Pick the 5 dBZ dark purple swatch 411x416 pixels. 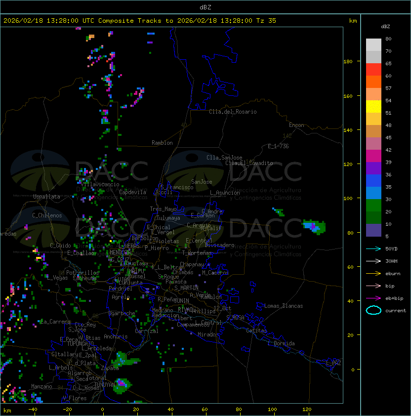[373, 230]
